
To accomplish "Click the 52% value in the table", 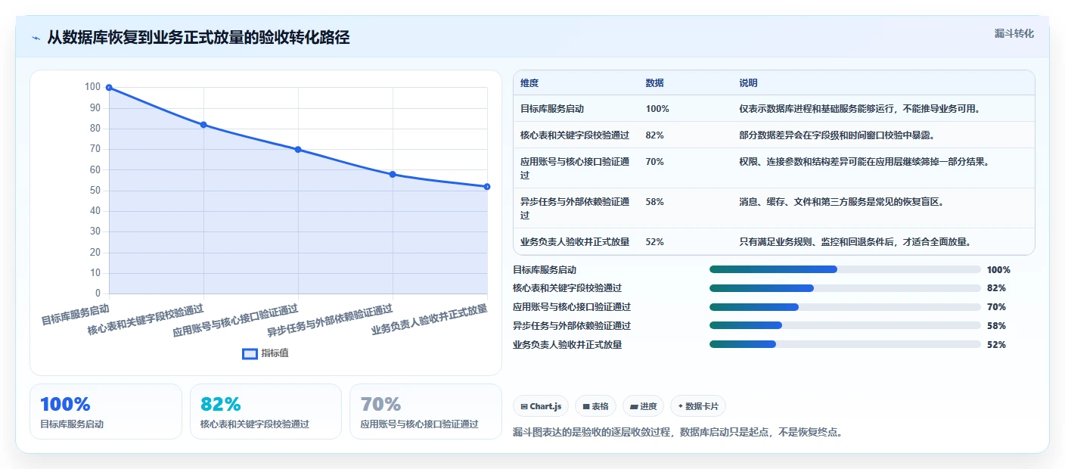I will [654, 242].
